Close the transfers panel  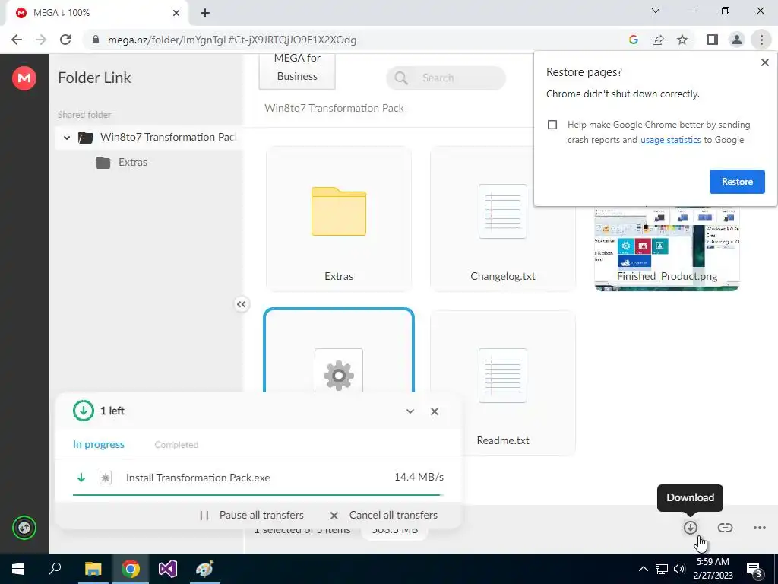coord(434,411)
